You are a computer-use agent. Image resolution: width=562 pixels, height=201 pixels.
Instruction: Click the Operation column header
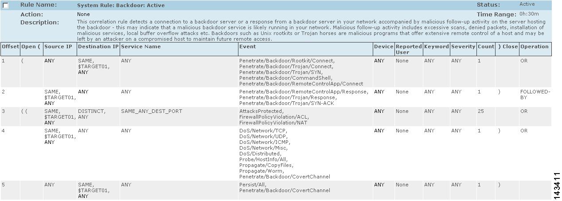pos(535,46)
